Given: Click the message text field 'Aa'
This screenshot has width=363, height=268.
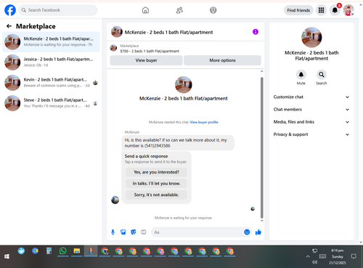Looking at the screenshot, I should (197, 232).
